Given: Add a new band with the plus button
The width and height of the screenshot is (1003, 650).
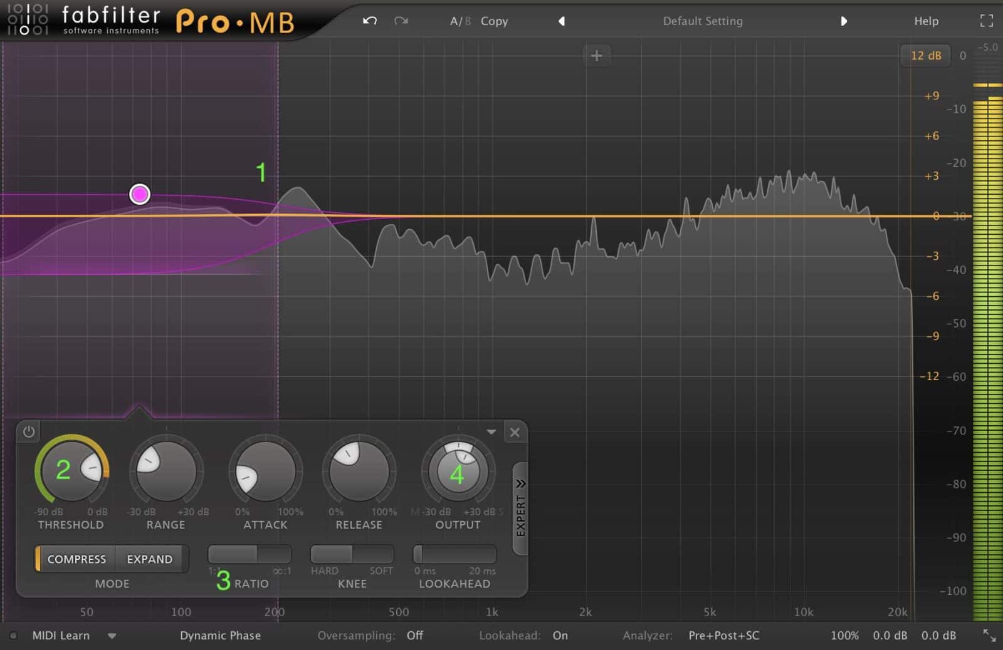Looking at the screenshot, I should tap(596, 56).
